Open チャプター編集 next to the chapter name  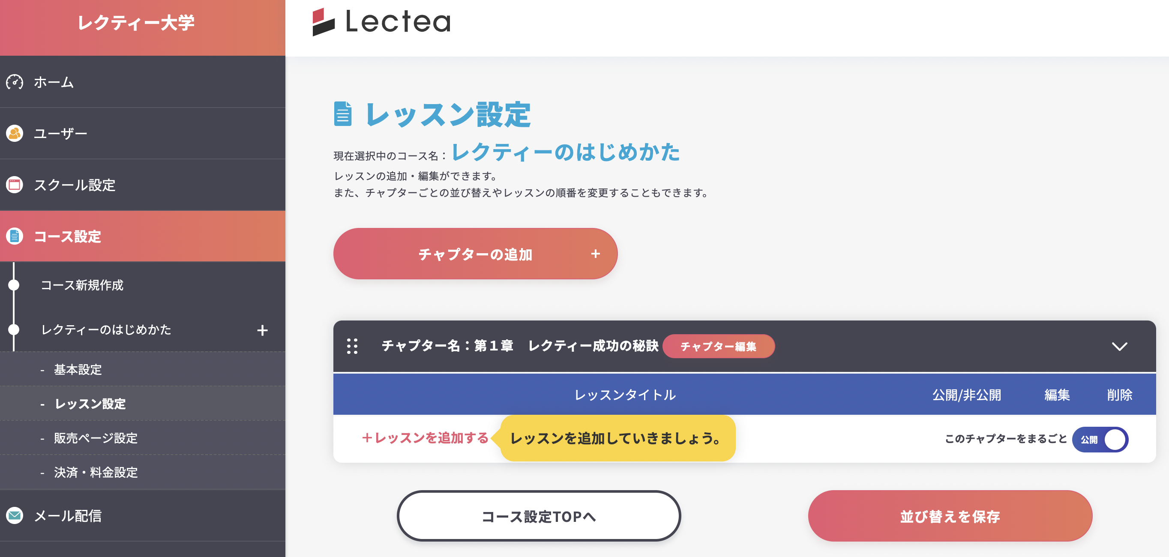pyautogui.click(x=719, y=346)
